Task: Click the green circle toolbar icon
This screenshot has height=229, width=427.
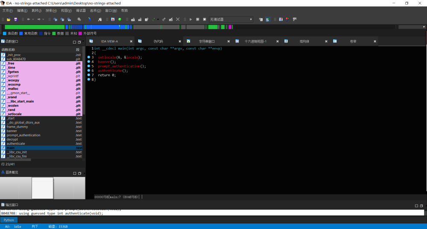Action: point(120,19)
